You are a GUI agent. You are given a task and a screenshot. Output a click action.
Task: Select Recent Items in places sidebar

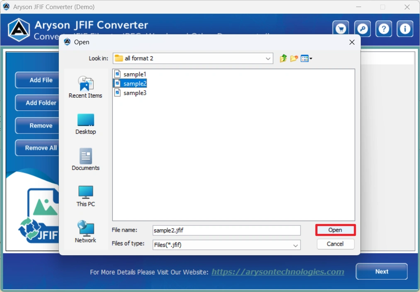pos(85,87)
